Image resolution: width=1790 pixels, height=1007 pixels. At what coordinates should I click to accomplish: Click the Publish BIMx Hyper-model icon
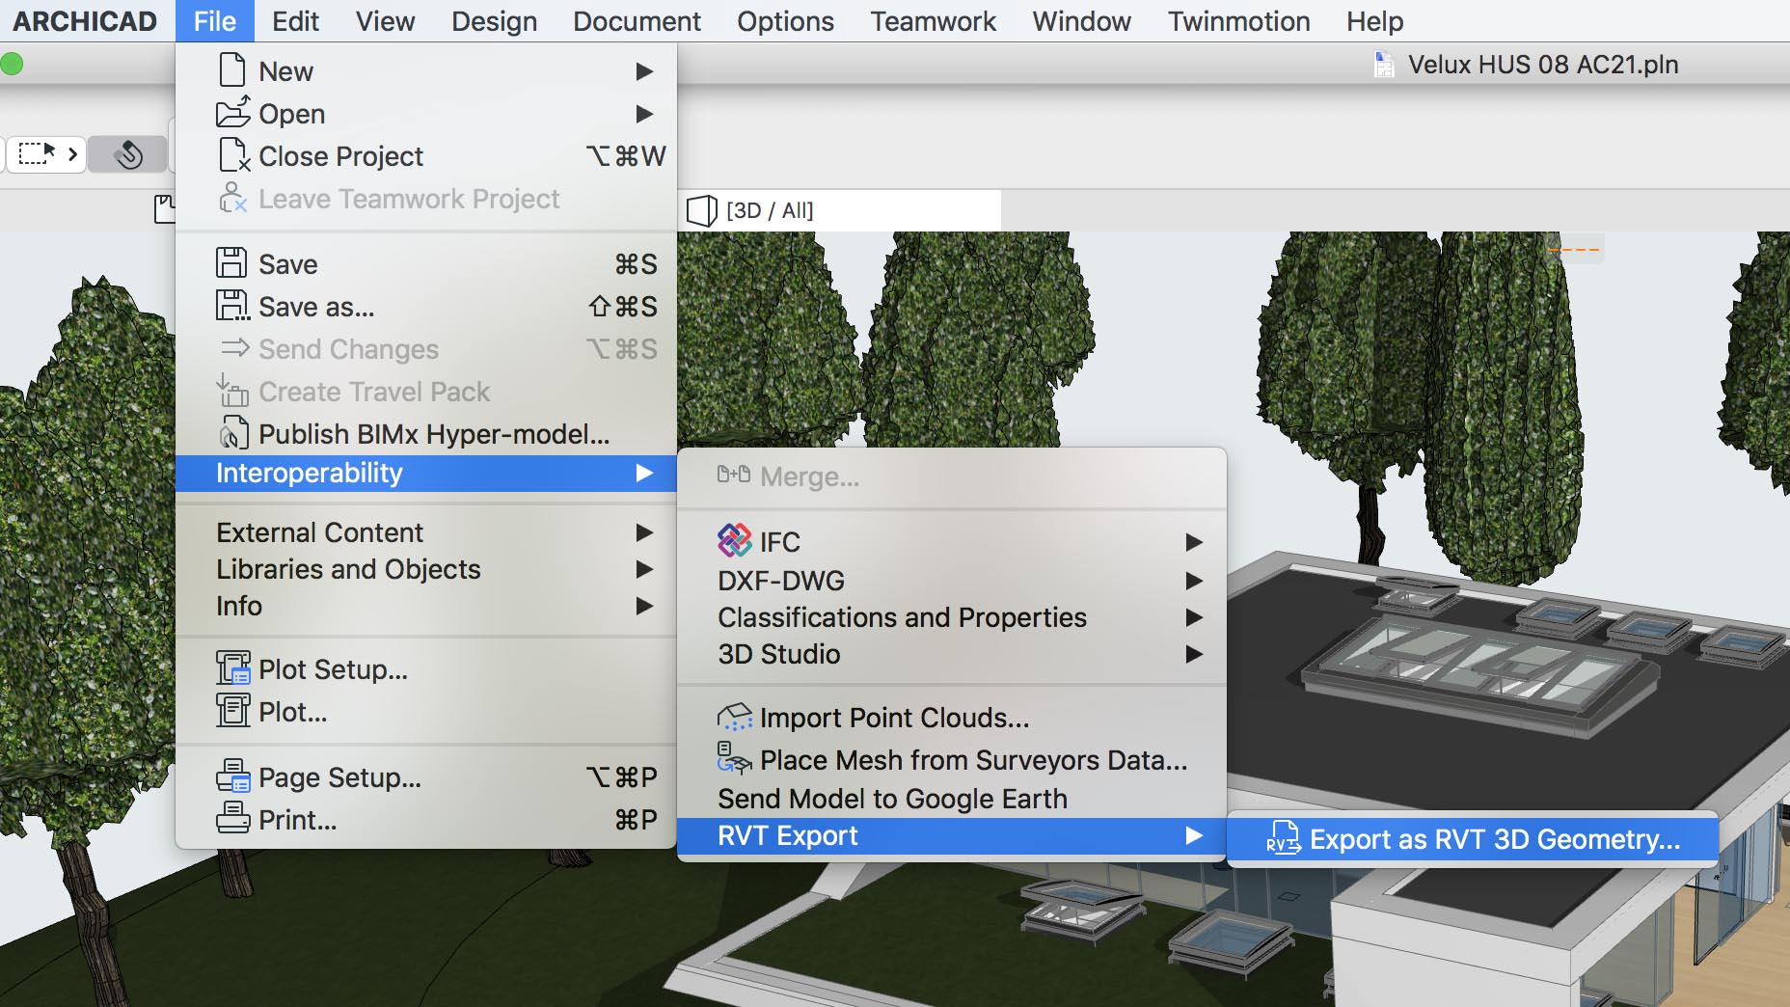coord(234,433)
